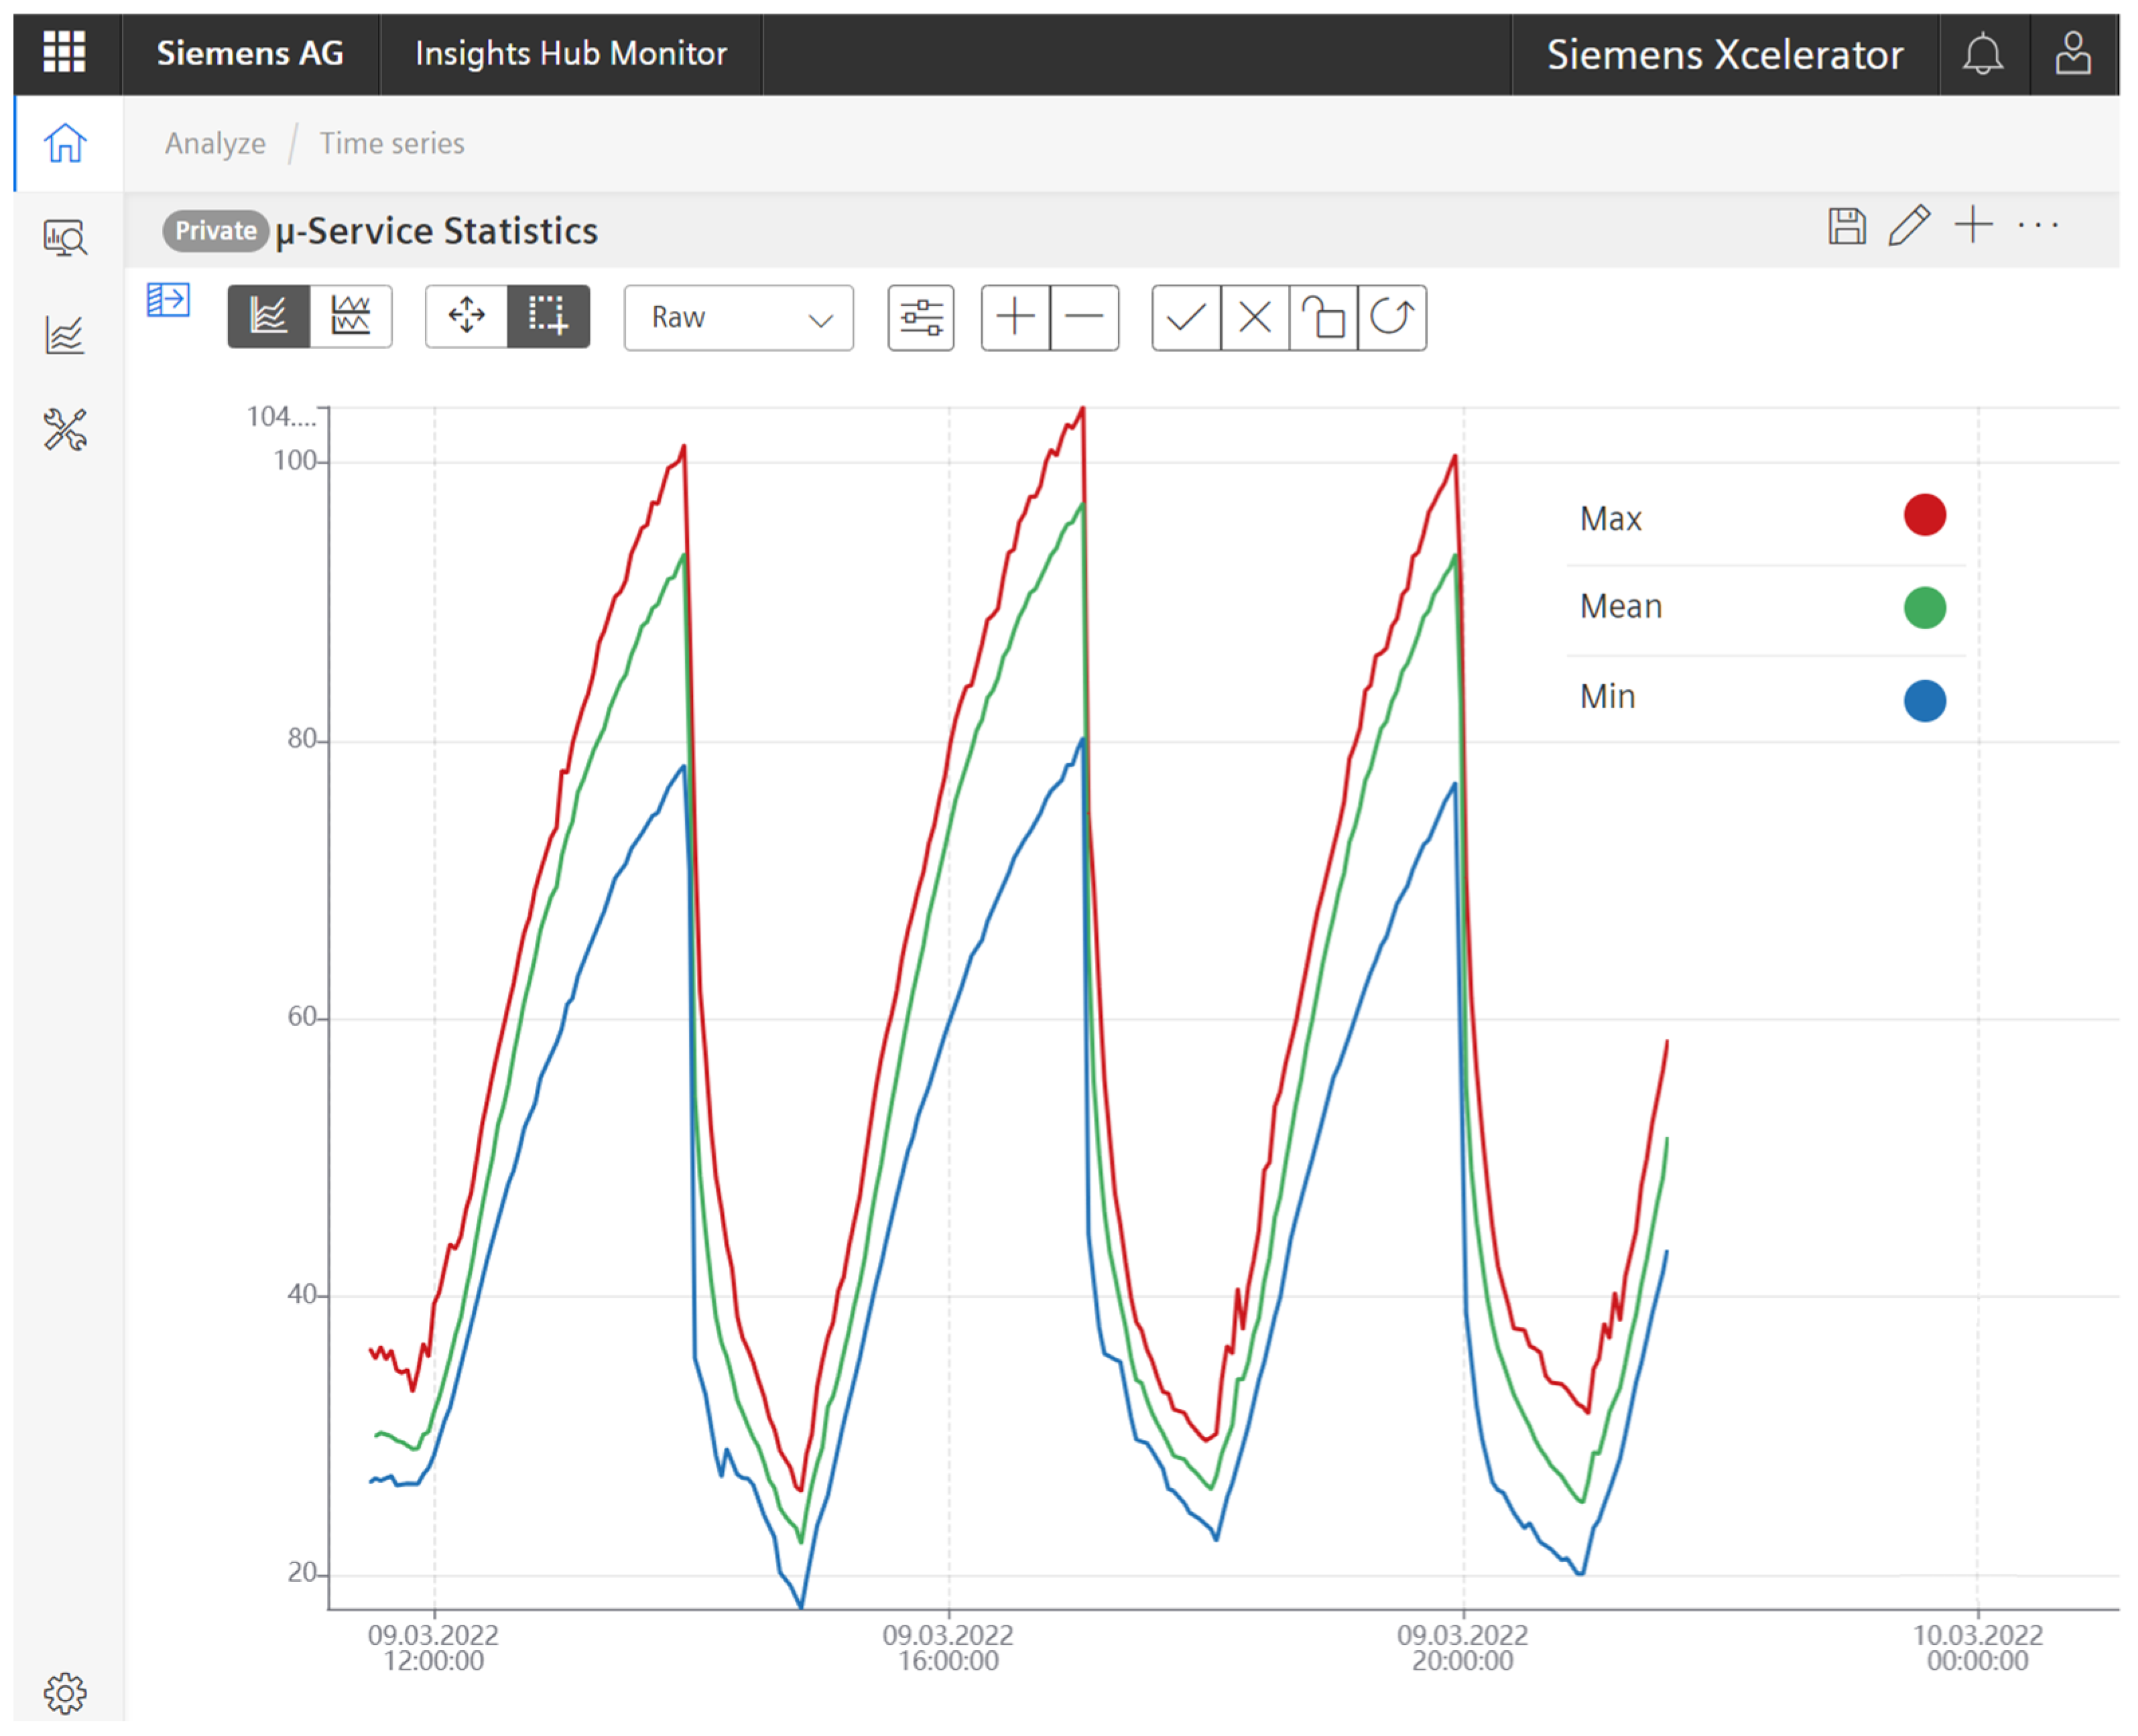
Task: Open the Raw aggregation dropdown
Action: [739, 318]
